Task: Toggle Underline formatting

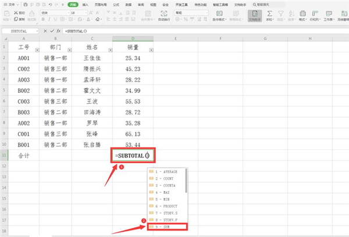Action: [55, 19]
